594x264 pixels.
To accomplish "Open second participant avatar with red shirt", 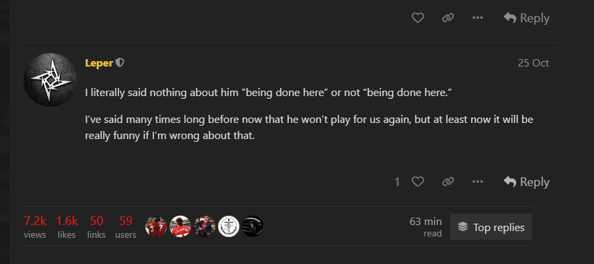I will [x=180, y=226].
